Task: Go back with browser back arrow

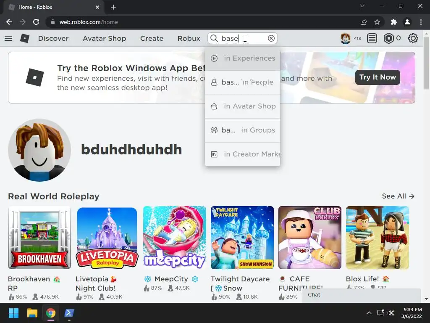Action: (9, 22)
